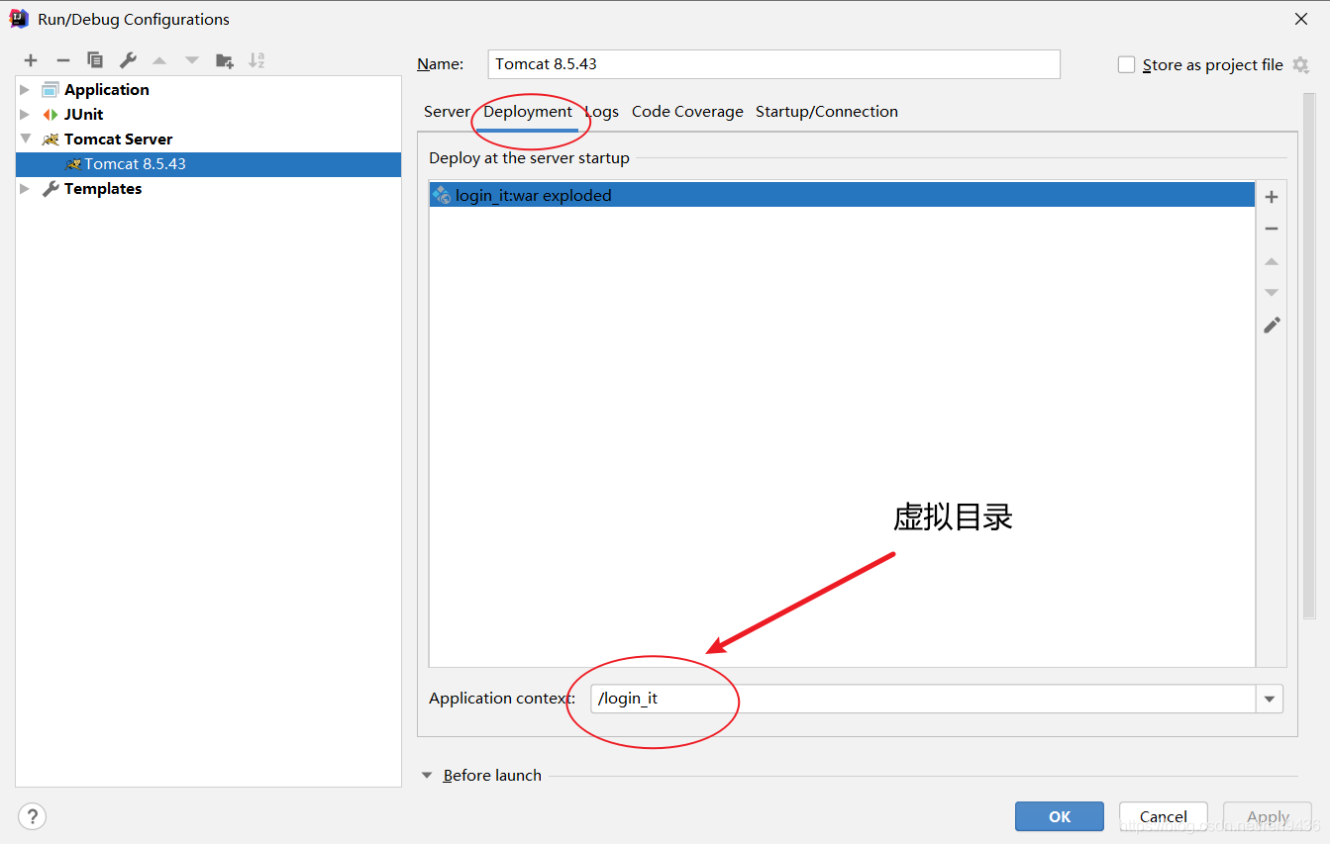Screen dimensions: 1330x844
Task: Expand the JUnit tree node
Action: (25, 114)
